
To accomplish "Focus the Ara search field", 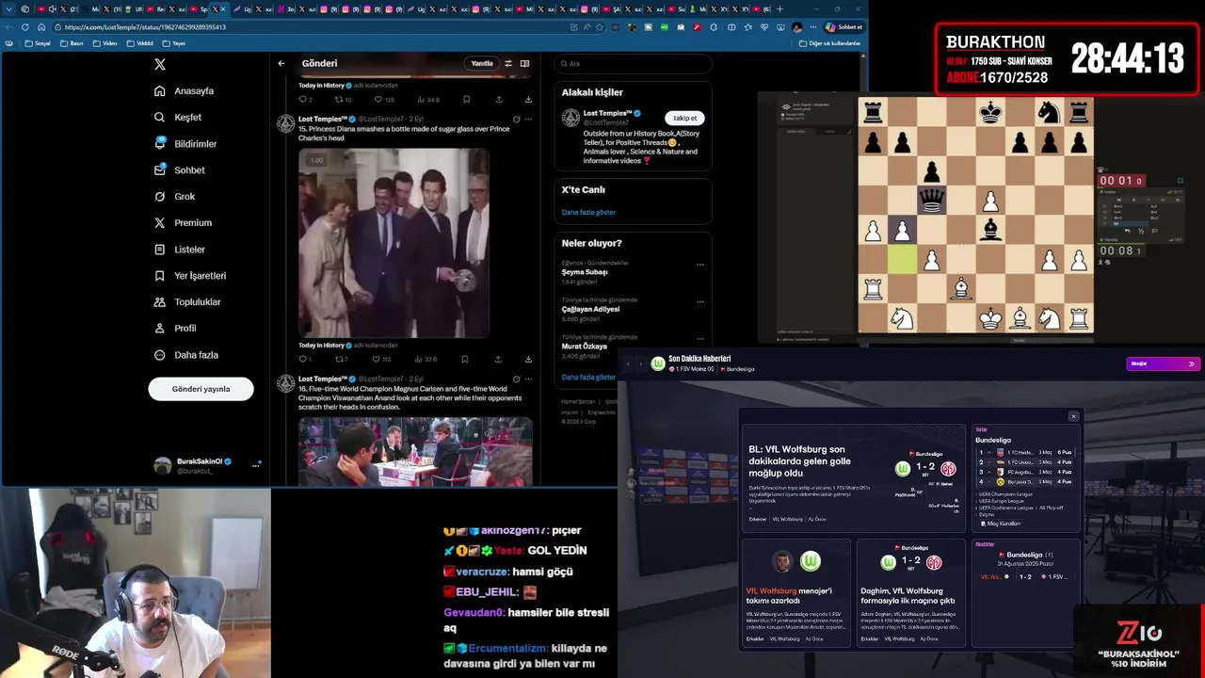I will 633,63.
